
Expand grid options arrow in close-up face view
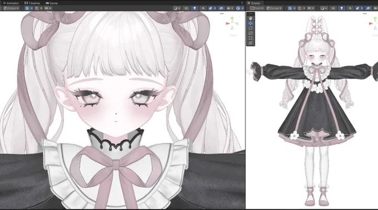pyautogui.click(x=32, y=8)
